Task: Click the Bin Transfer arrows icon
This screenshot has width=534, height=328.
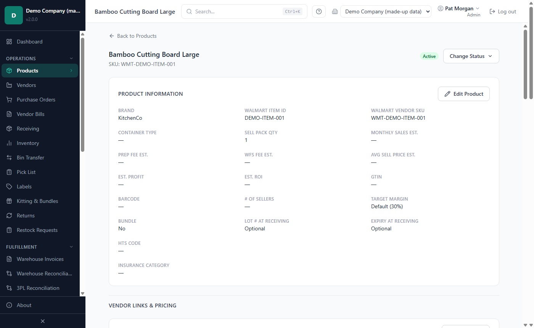Action: [x=9, y=158]
